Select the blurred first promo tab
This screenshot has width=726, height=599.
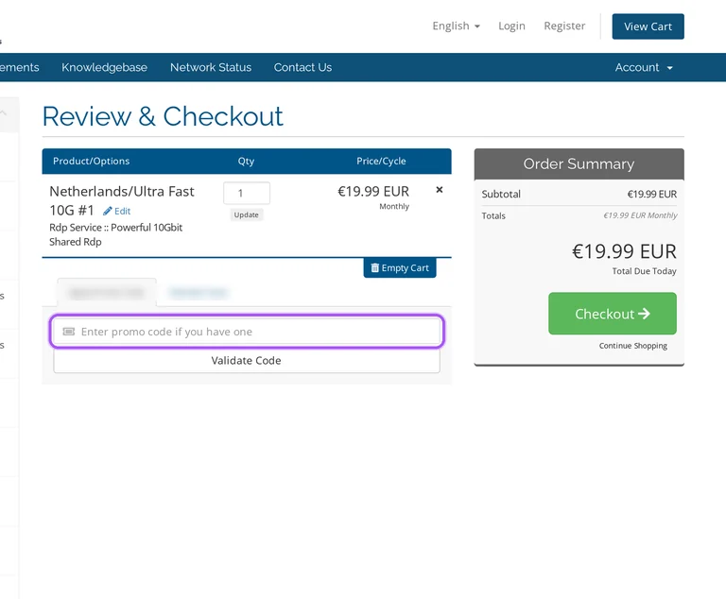(107, 293)
